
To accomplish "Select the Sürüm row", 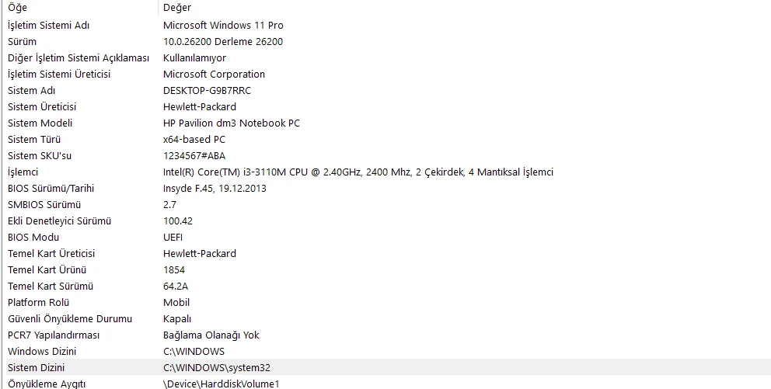I will [385, 41].
